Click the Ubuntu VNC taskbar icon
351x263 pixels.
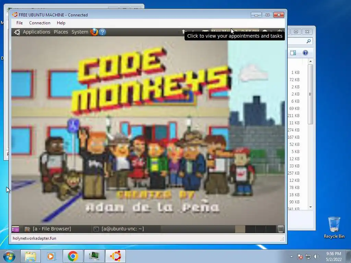tap(116, 256)
